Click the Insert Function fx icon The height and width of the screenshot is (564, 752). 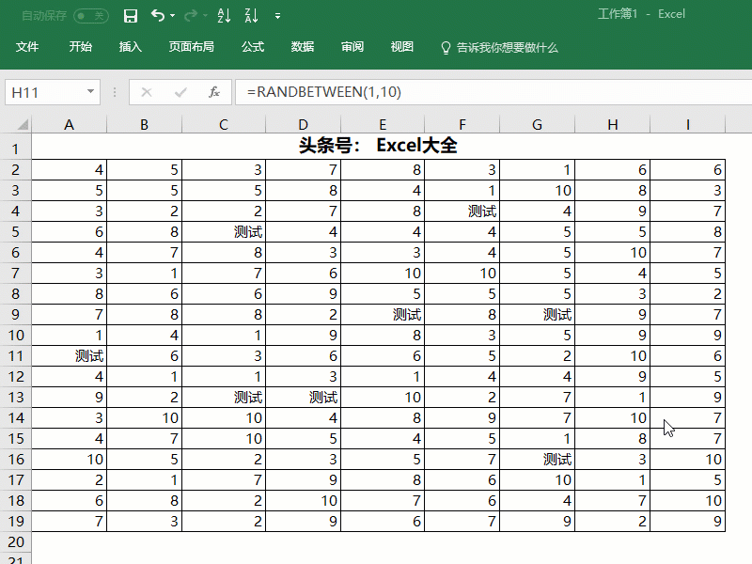tap(214, 92)
